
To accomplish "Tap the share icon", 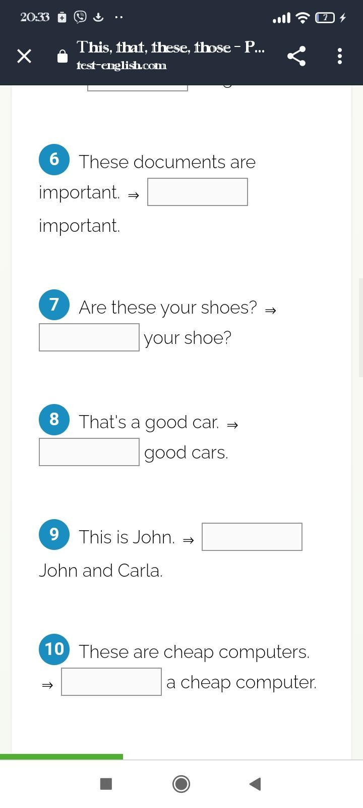I will coord(296,56).
